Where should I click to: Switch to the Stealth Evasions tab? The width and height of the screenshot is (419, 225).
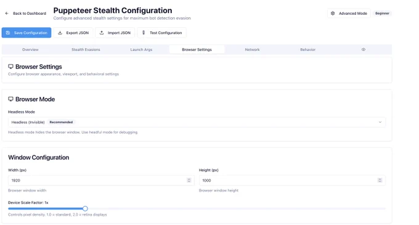pyautogui.click(x=86, y=49)
